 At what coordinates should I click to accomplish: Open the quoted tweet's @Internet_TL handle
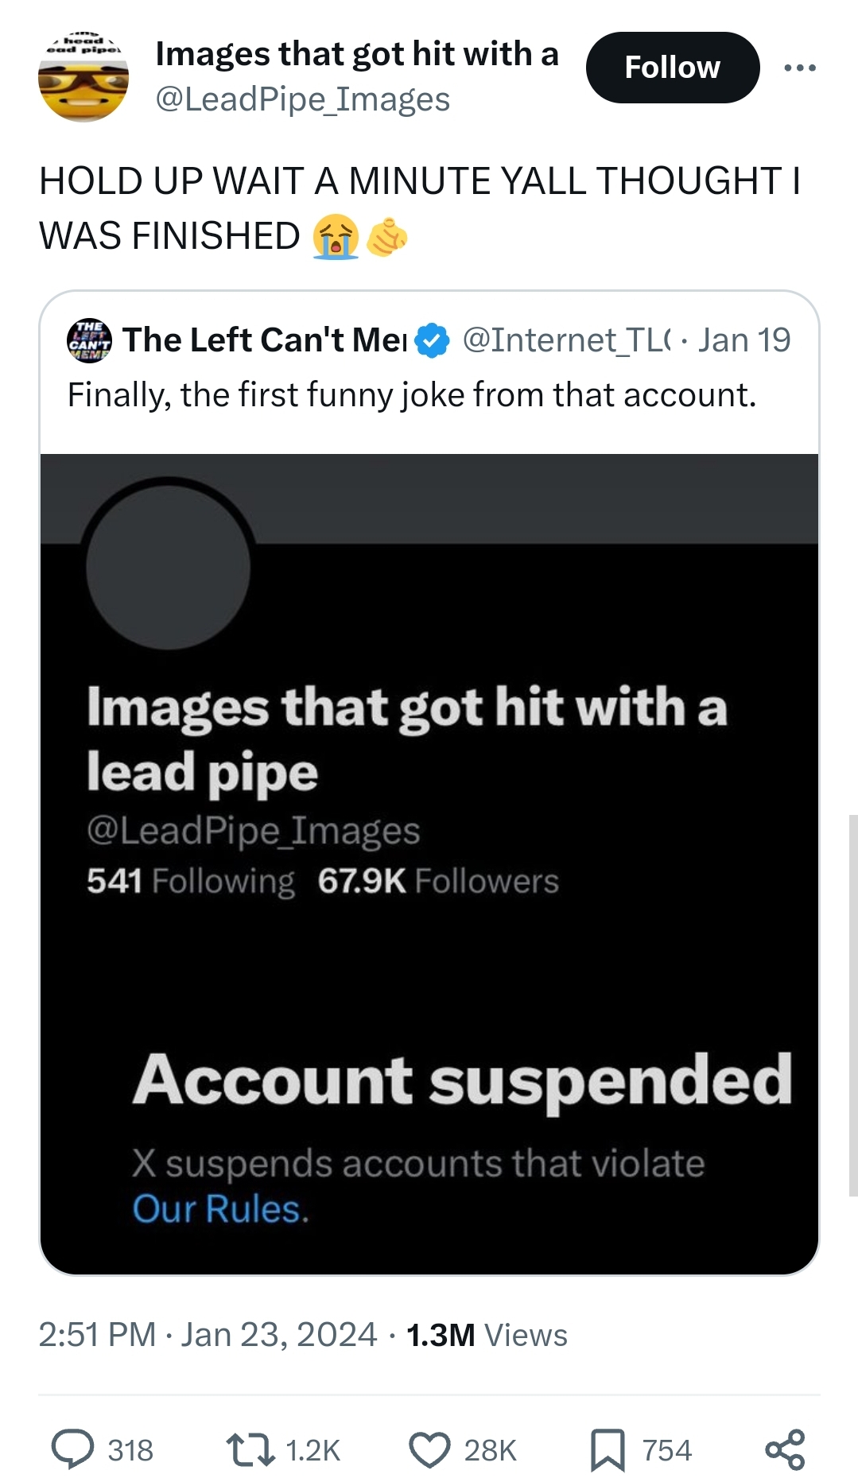click(x=566, y=340)
